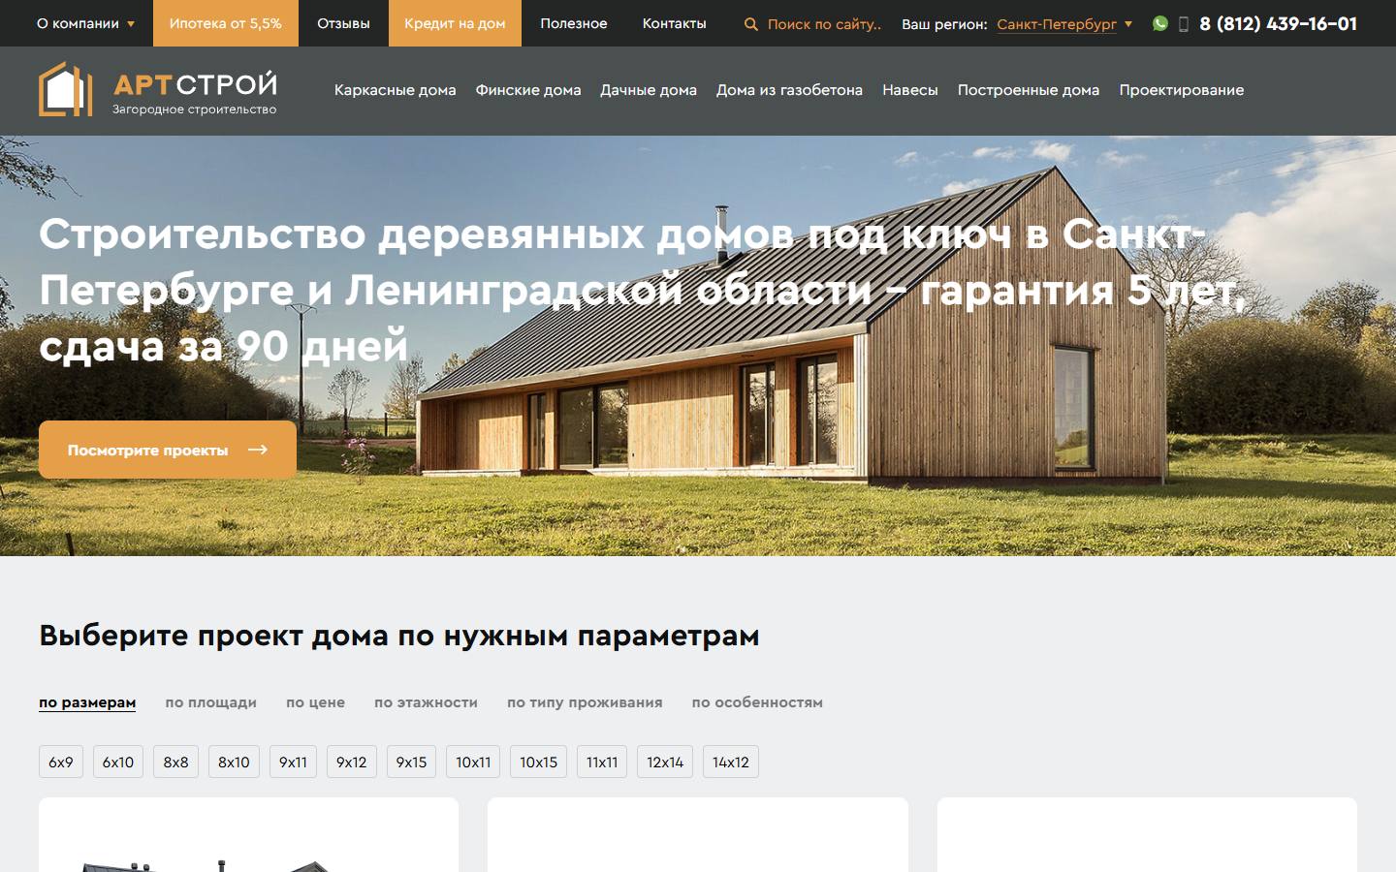Click the mobile phone icon
This screenshot has width=1396, height=872.
coord(1183,24)
